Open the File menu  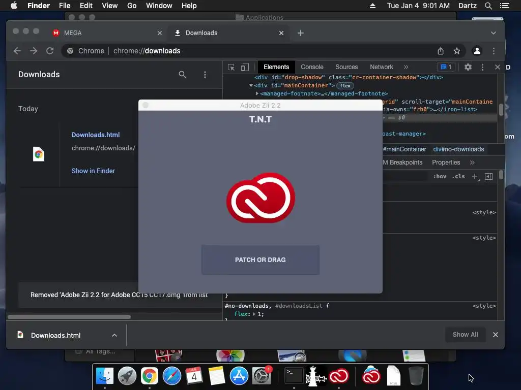pos(65,6)
